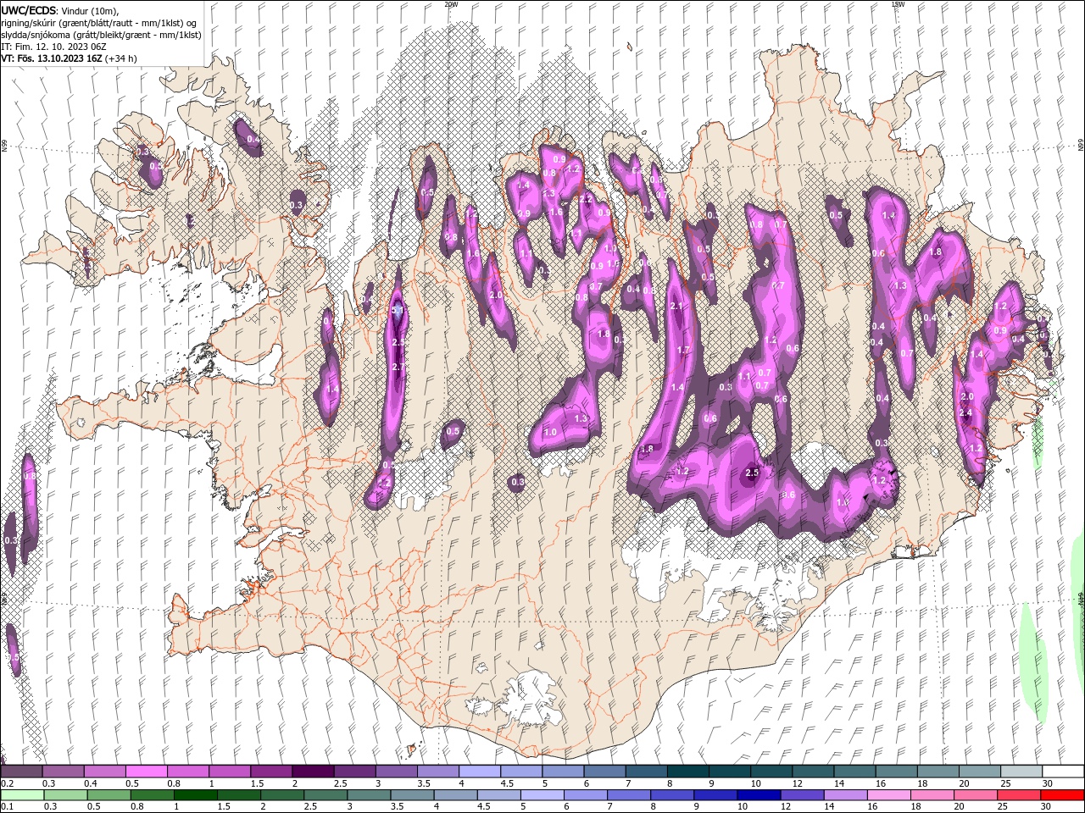This screenshot has width=1085, height=813.
Task: Pick the white 30 swatch, top legend
Action: point(1063,772)
